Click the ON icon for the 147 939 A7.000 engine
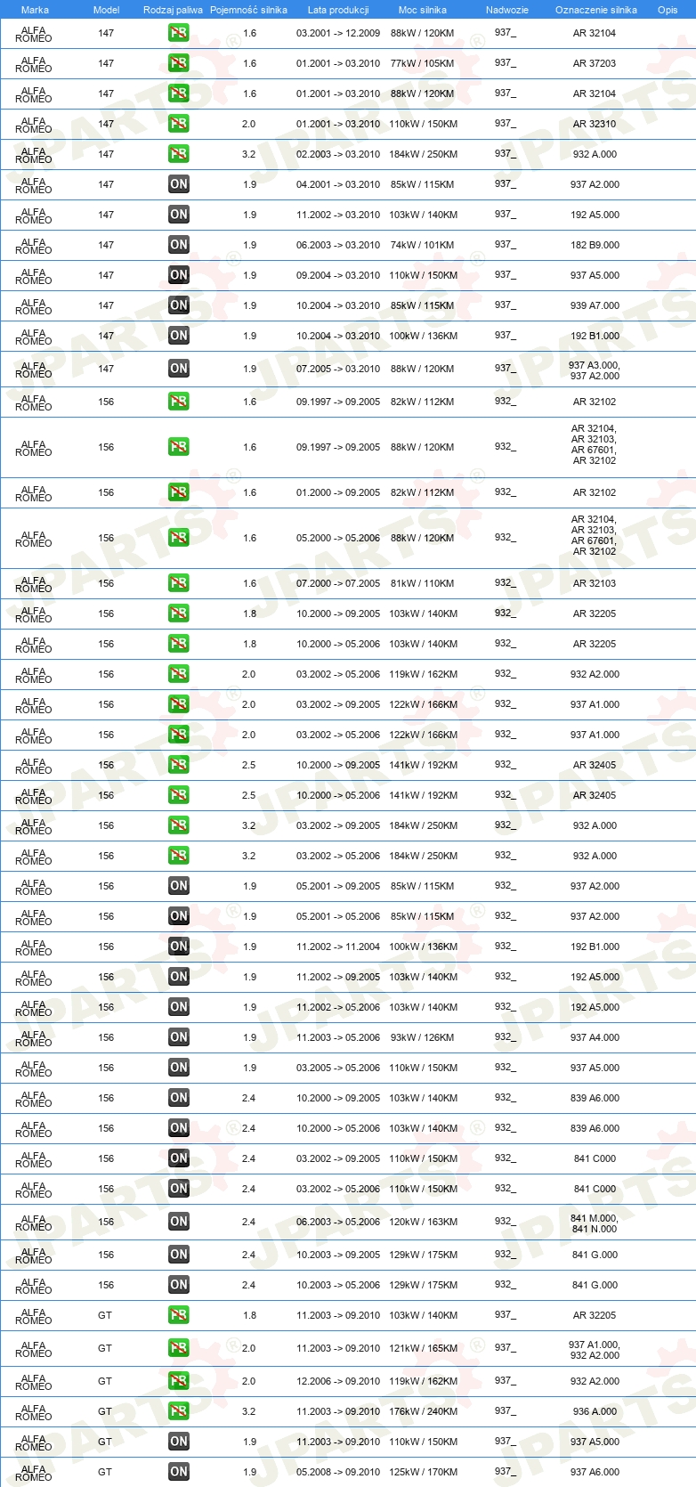Viewport: 696px width, 1487px height. coord(179,305)
